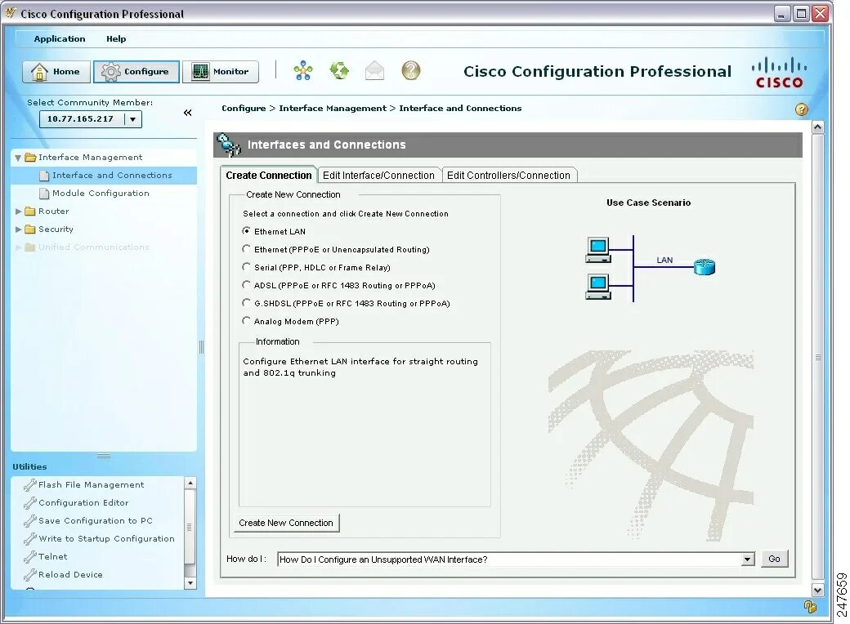
Task: Click the yellow help icon beside breadcrumb
Action: click(x=802, y=109)
